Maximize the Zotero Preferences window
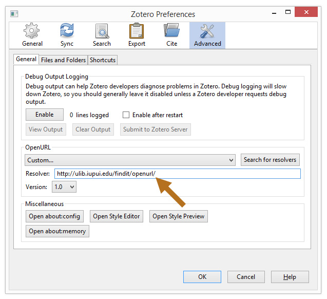This screenshot has height=299, width=327. tap(288, 12)
